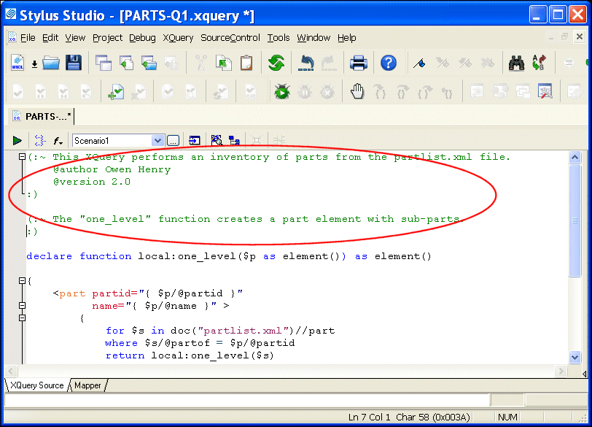Collapse the first comment block at line one

click(22, 157)
